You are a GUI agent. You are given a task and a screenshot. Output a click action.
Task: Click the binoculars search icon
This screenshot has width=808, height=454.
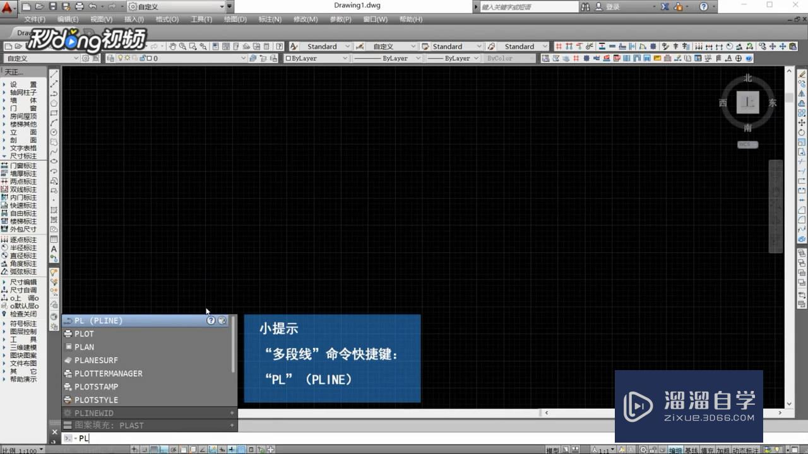pos(585,6)
